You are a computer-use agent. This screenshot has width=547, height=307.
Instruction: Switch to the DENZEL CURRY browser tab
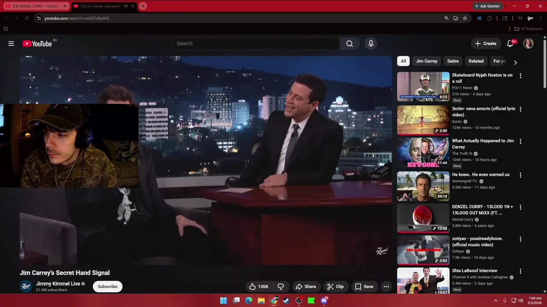pyautogui.click(x=35, y=6)
